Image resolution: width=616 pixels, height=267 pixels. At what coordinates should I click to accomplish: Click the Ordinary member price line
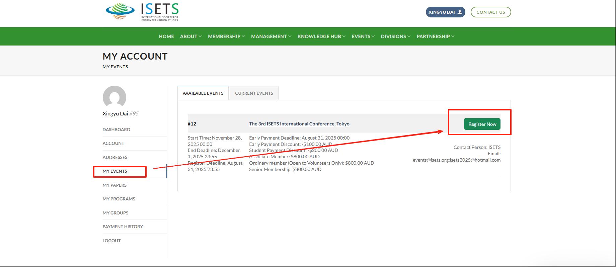click(x=312, y=163)
